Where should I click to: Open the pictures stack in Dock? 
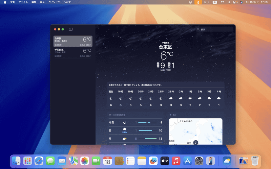coord(243,161)
